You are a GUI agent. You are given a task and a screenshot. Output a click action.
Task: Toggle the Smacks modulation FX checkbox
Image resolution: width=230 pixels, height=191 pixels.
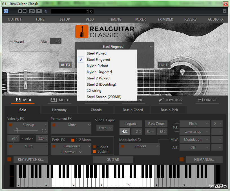click(123, 146)
